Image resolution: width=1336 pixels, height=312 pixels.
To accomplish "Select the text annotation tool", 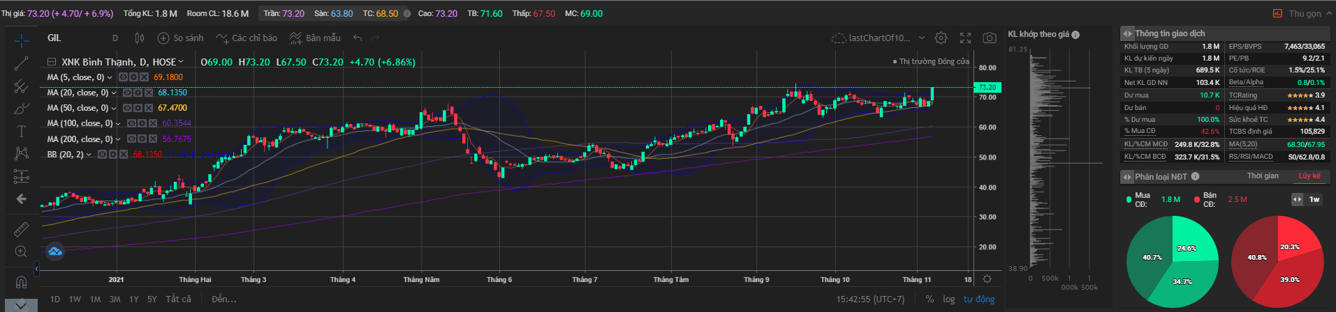I will tap(22, 131).
